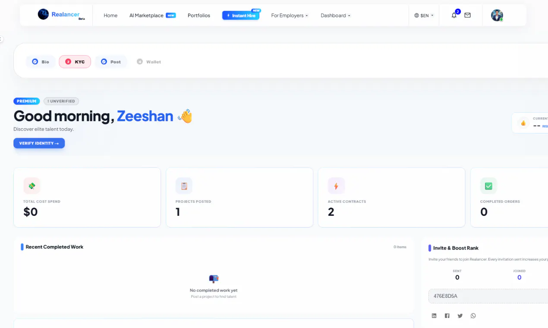548x328 pixels.
Task: Click the Instant Hire button
Action: [241, 16]
